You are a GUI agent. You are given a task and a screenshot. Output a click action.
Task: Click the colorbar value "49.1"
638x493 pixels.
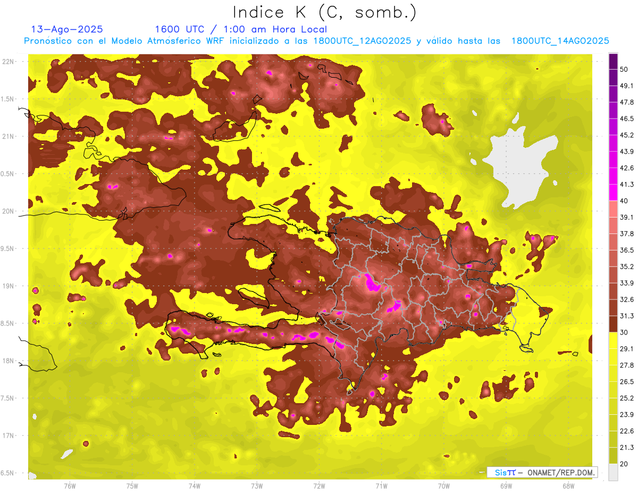pos(627,86)
